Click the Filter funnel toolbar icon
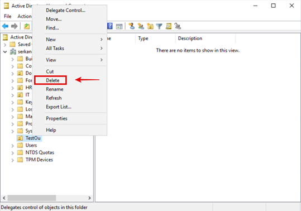Image resolution: width=301 pixels, height=211 pixels. (159, 26)
